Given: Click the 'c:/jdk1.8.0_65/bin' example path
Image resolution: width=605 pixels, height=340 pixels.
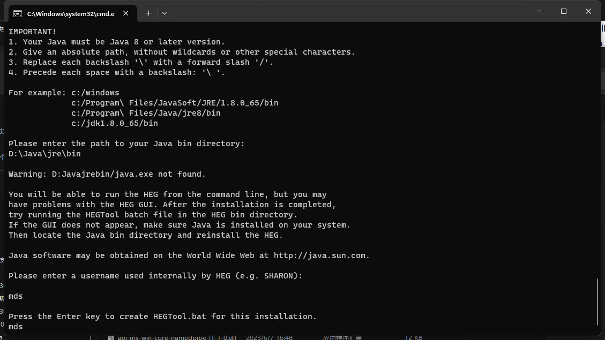Looking at the screenshot, I should 115,123.
